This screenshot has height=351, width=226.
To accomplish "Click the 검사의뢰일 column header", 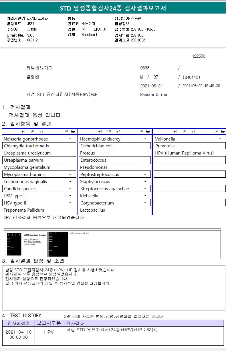I will point(19,323).
